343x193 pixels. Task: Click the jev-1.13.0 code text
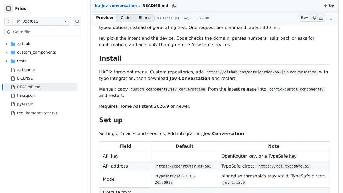pyautogui.click(x=234, y=183)
